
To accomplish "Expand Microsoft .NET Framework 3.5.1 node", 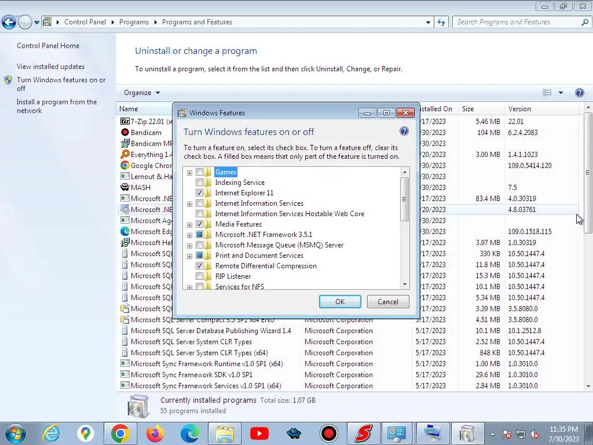I will tap(189, 235).
